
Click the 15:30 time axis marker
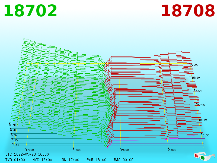click(x=200, y=105)
